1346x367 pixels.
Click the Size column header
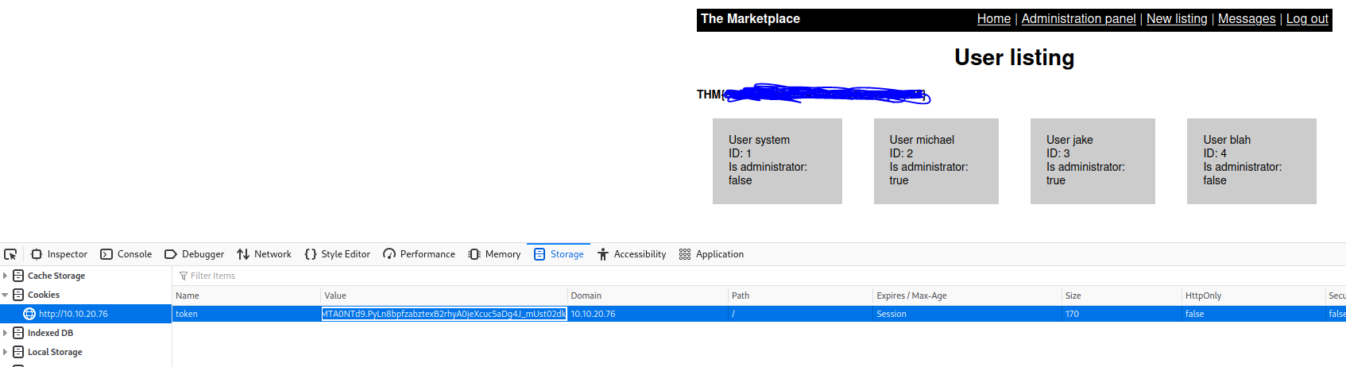[1122, 296]
